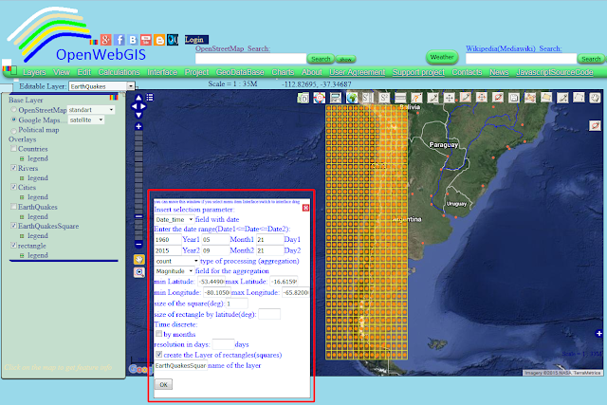607x405 pixels.
Task: Zoom out with the minus button
Action: point(138,245)
